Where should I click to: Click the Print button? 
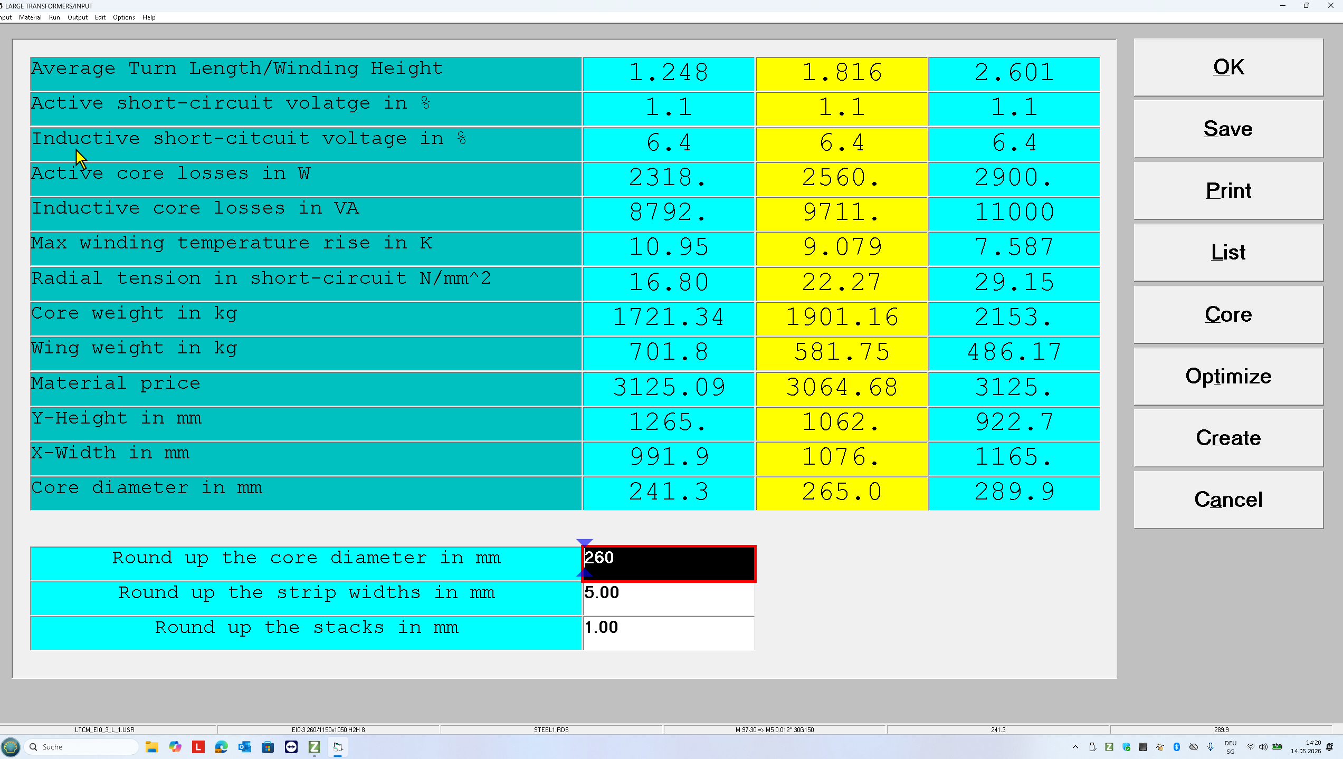(1228, 190)
